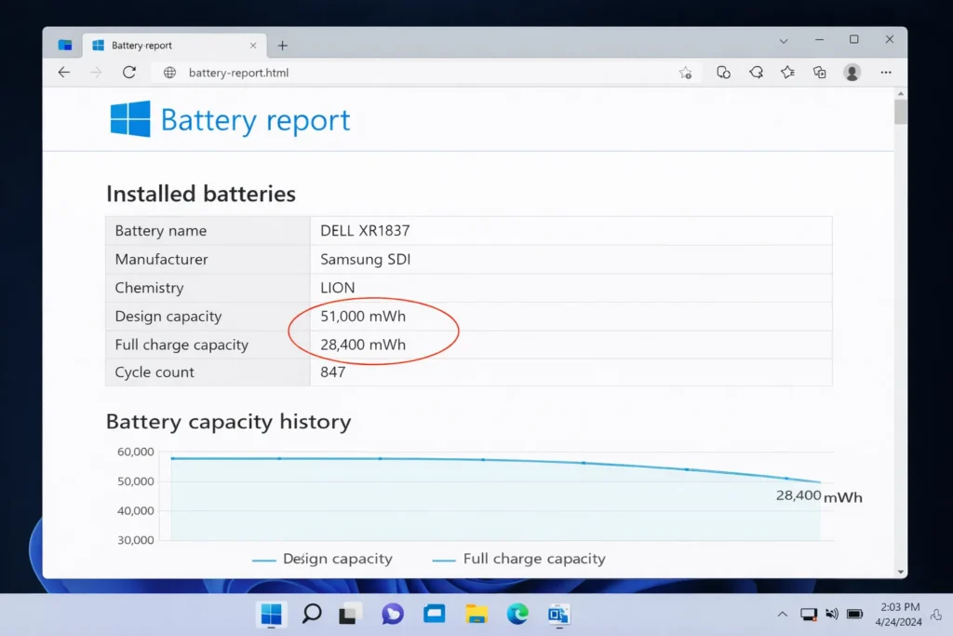Add this page to favorites
This screenshot has height=636, width=953.
[686, 73]
